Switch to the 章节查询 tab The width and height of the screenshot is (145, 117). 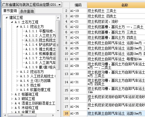(x=10, y=11)
